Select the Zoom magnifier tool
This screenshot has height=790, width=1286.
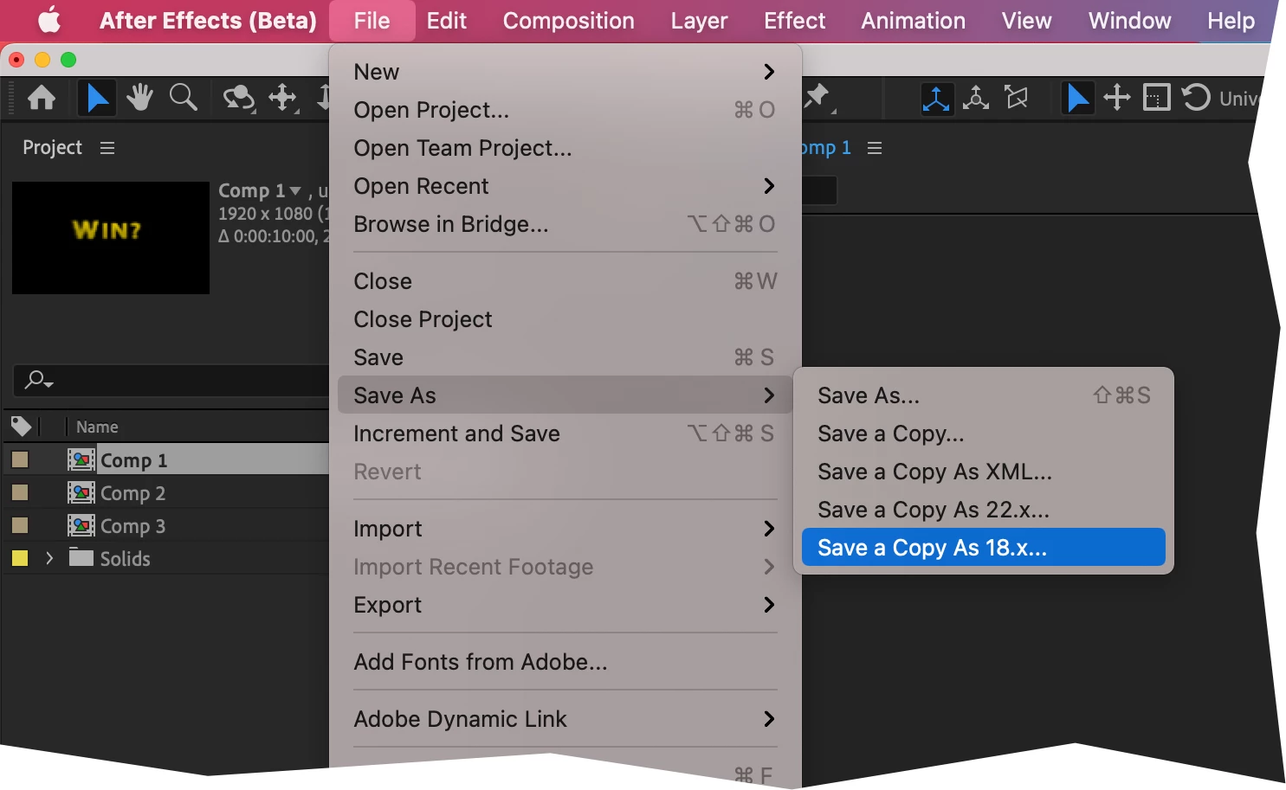coord(183,98)
